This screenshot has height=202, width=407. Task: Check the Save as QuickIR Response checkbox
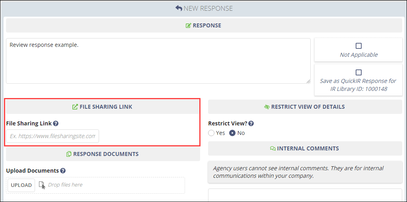[358, 72]
